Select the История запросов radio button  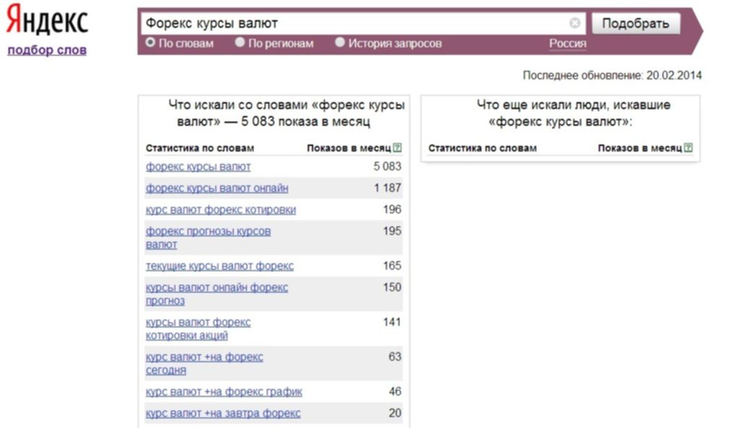tap(340, 43)
